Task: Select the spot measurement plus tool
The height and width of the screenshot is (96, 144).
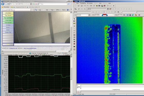Action: 74,26
